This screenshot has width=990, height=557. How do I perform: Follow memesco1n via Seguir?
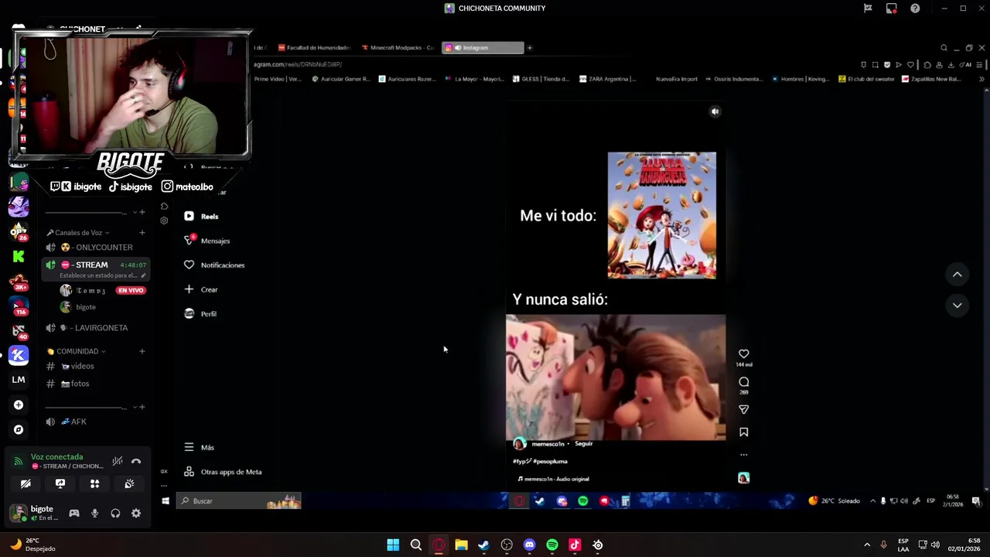click(x=584, y=444)
